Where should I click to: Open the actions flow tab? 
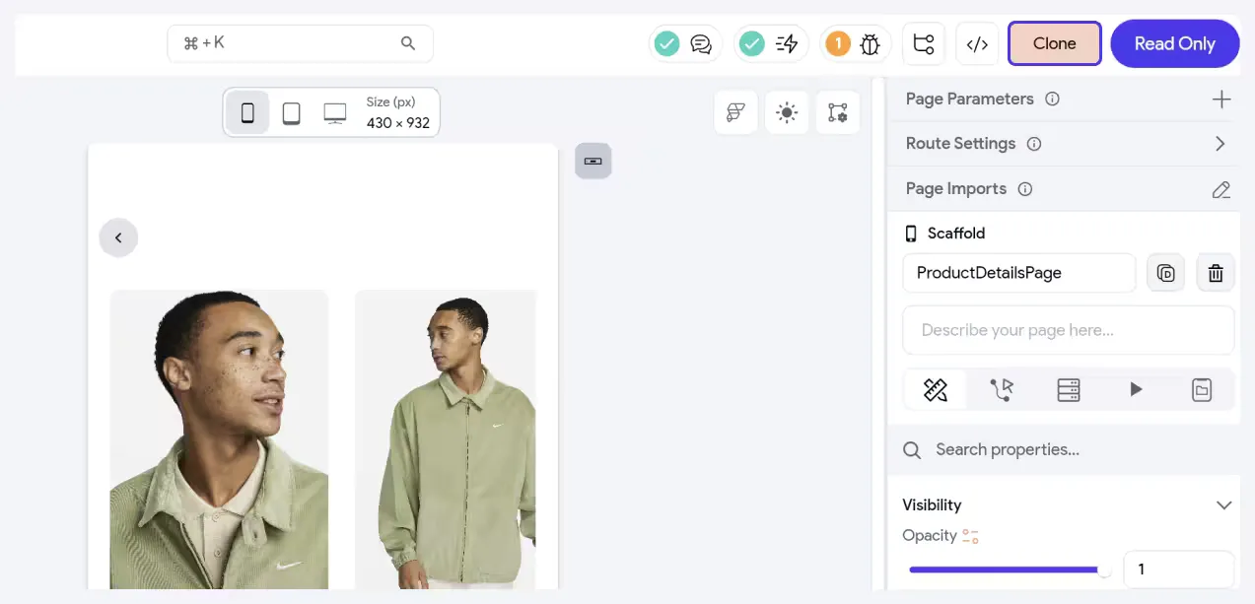point(1002,390)
